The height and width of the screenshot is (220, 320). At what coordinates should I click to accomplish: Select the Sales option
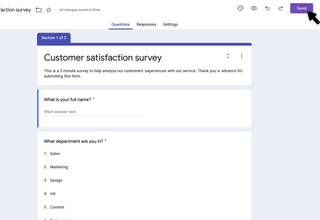[x=54, y=153]
